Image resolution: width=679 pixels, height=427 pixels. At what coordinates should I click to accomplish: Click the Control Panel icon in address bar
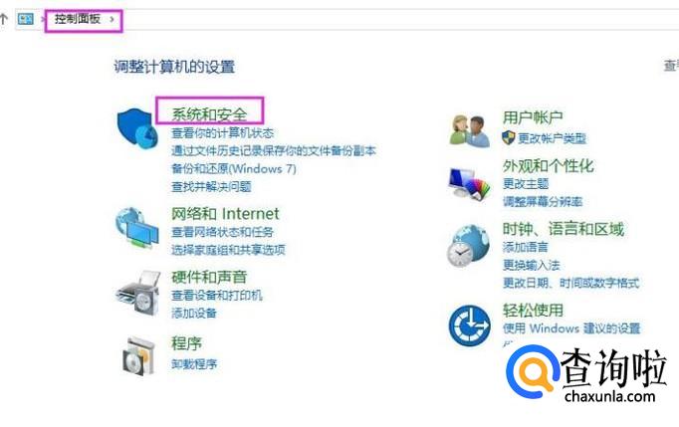click(26, 19)
